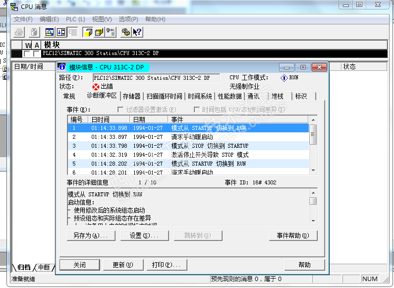Viewport: 394px width, 288px height.
Task: Open the 选项(P) menu
Action: pyautogui.click(x=128, y=19)
